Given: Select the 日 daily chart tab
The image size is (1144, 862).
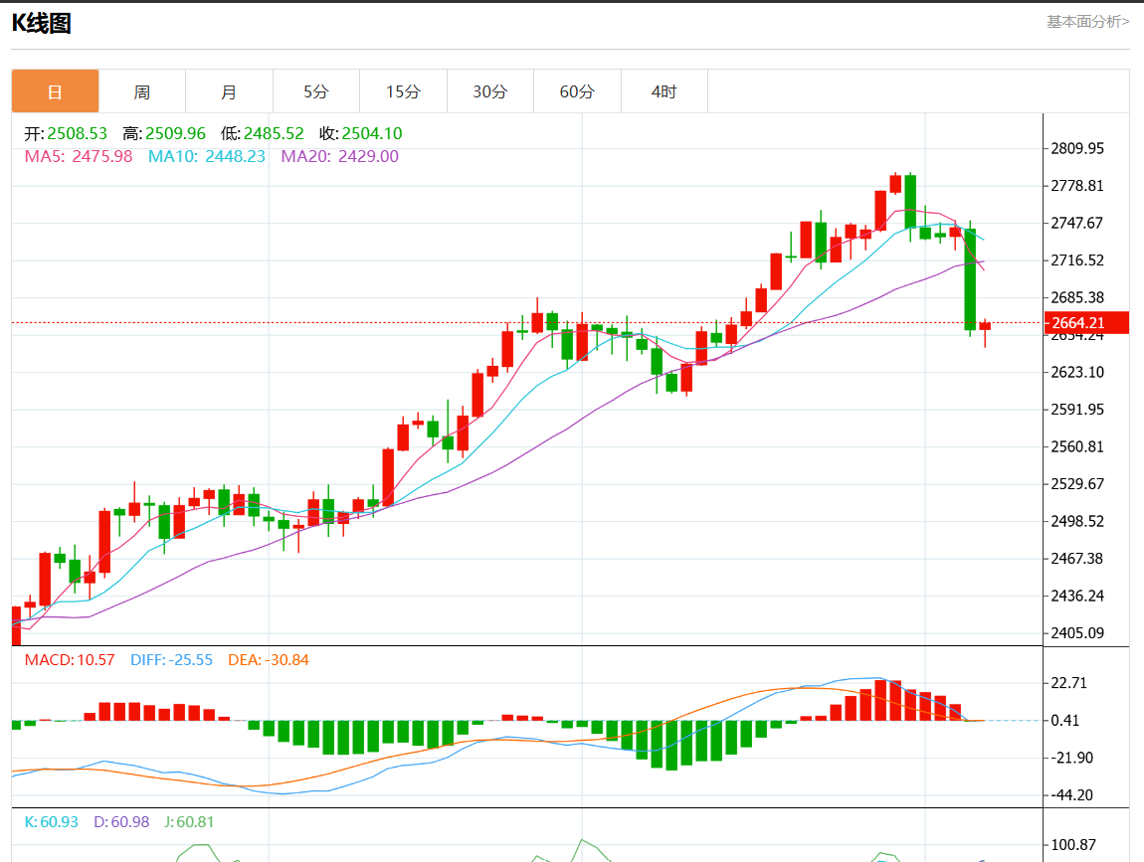Looking at the screenshot, I should (55, 91).
